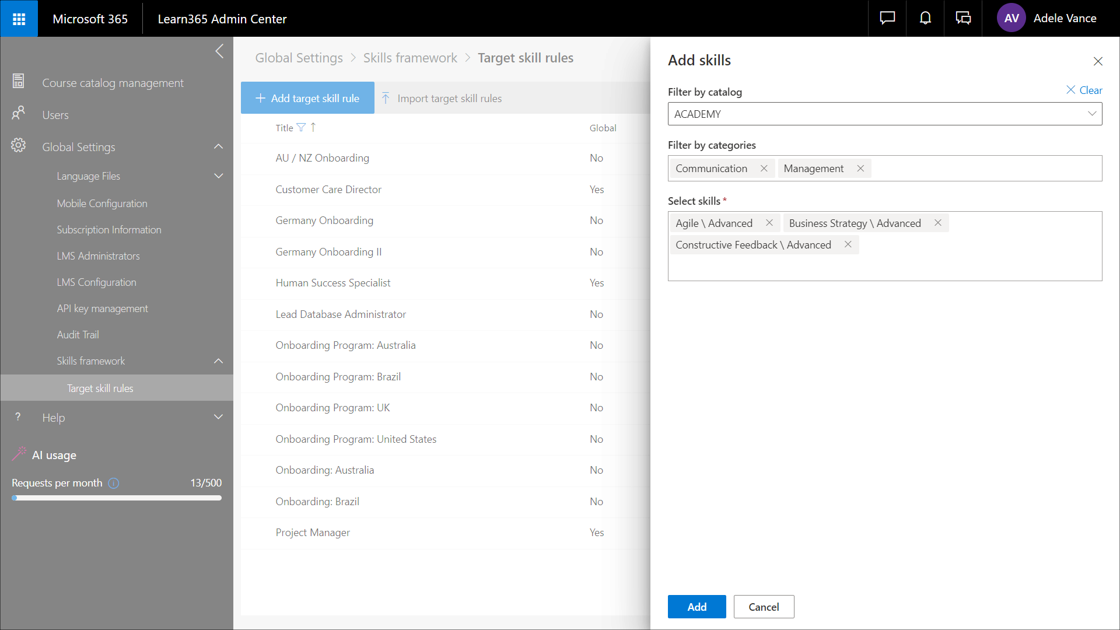This screenshot has width=1120, height=630.
Task: Expand the Help menu
Action: (219, 418)
